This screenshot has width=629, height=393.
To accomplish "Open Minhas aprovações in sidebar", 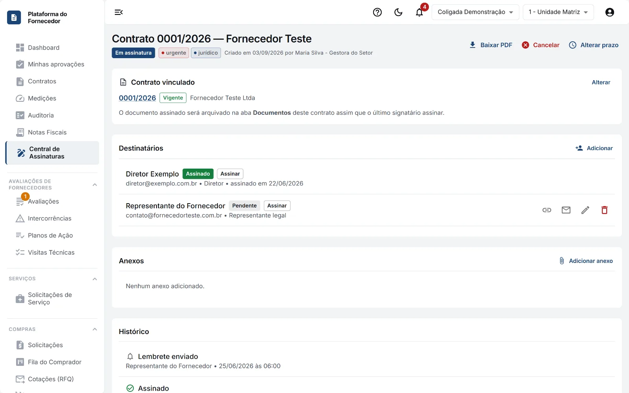I will tap(52, 64).
